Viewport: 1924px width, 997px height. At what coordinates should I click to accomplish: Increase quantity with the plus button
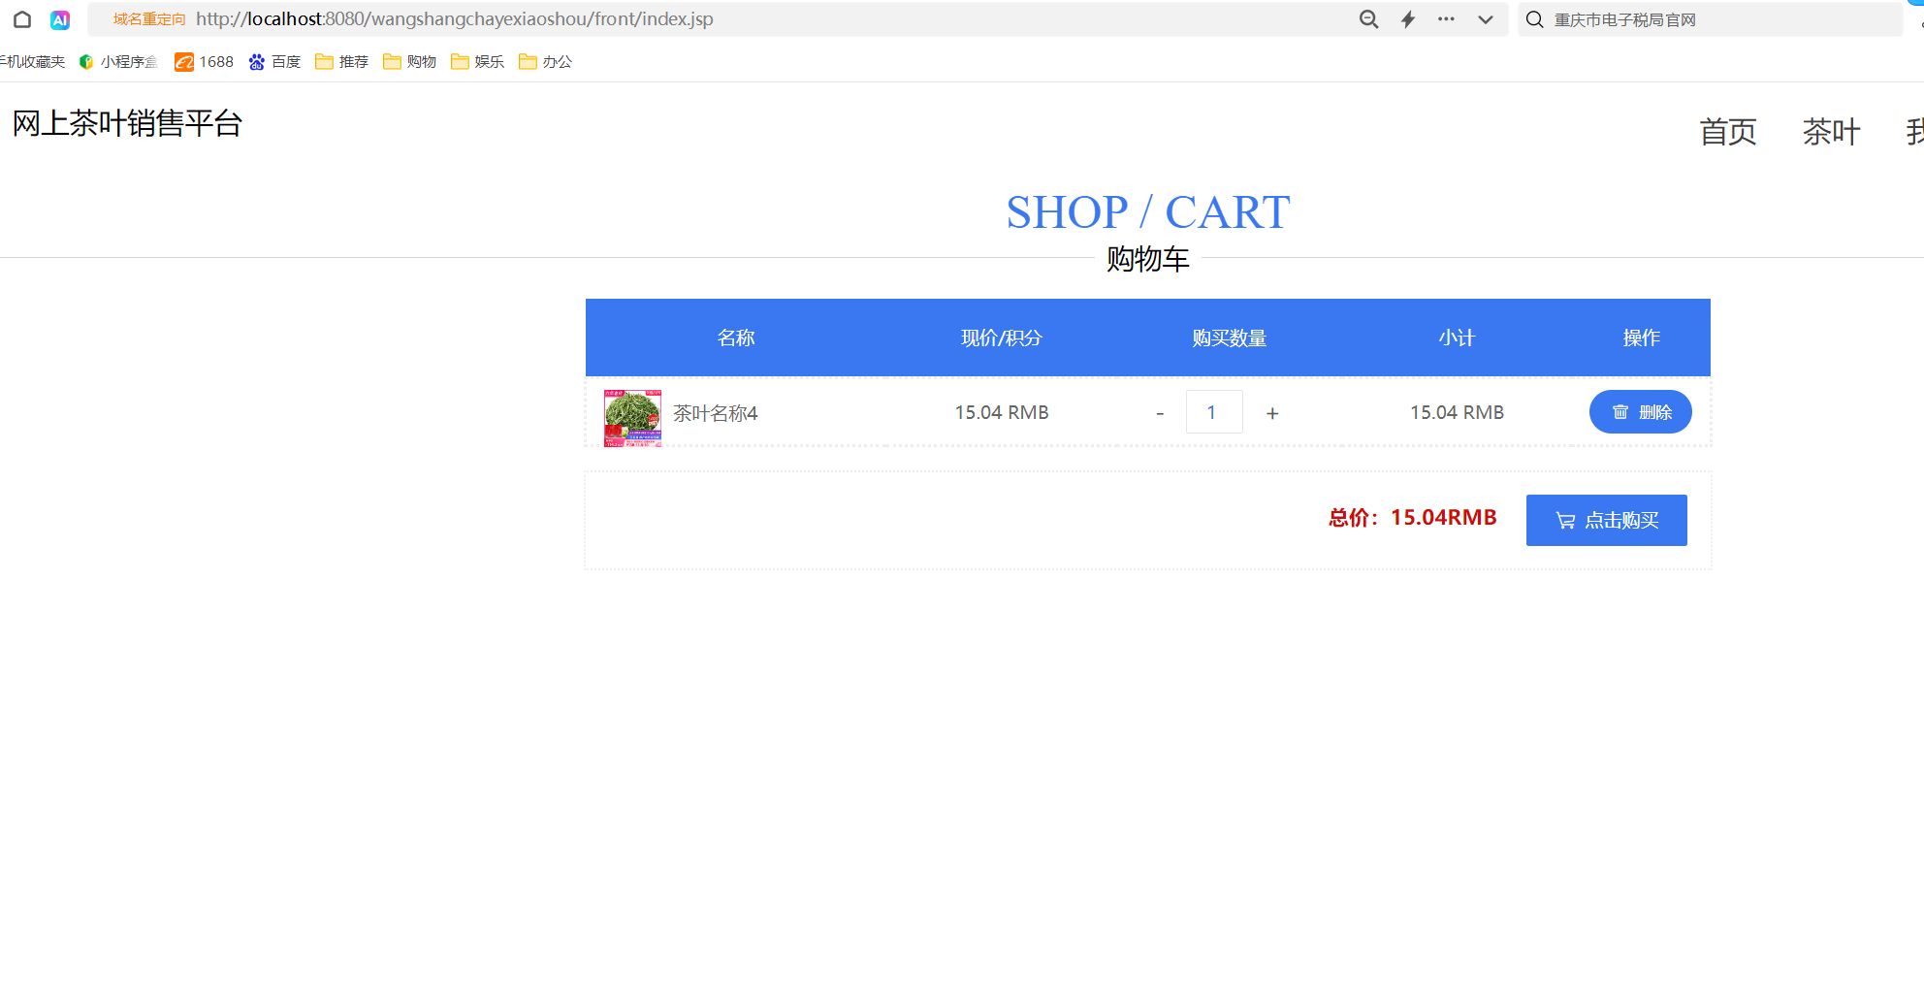click(1272, 413)
